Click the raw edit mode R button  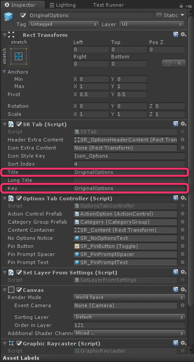tap(180, 63)
